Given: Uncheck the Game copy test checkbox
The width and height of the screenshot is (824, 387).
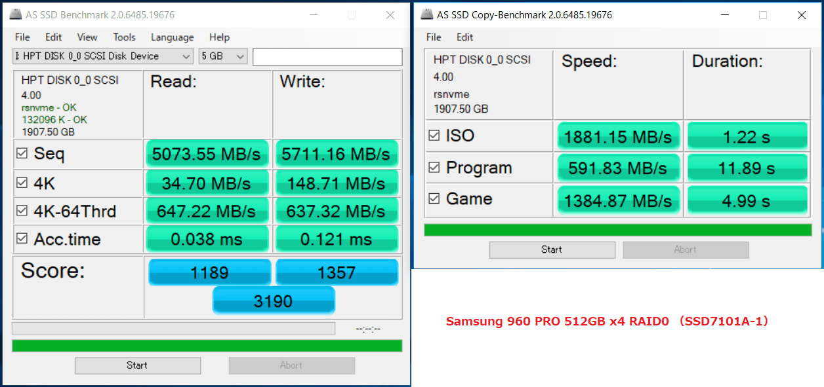Looking at the screenshot, I should point(434,198).
